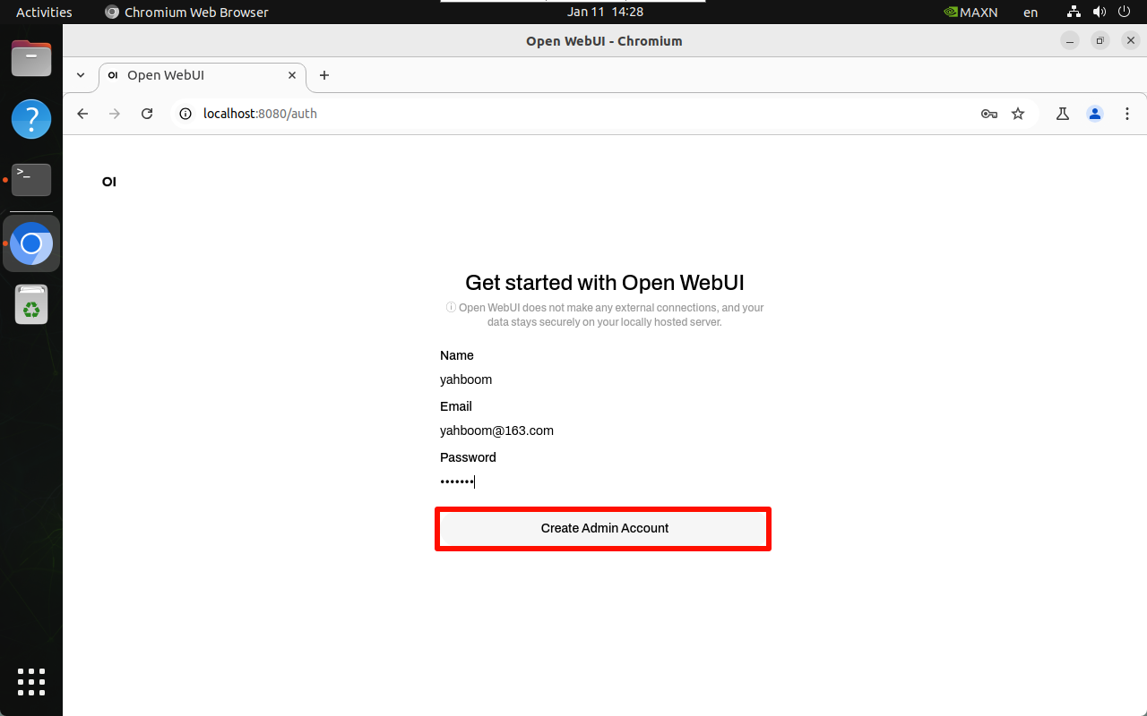Show Applications grid in dock
Image resolution: width=1147 pixels, height=716 pixels.
tap(31, 681)
